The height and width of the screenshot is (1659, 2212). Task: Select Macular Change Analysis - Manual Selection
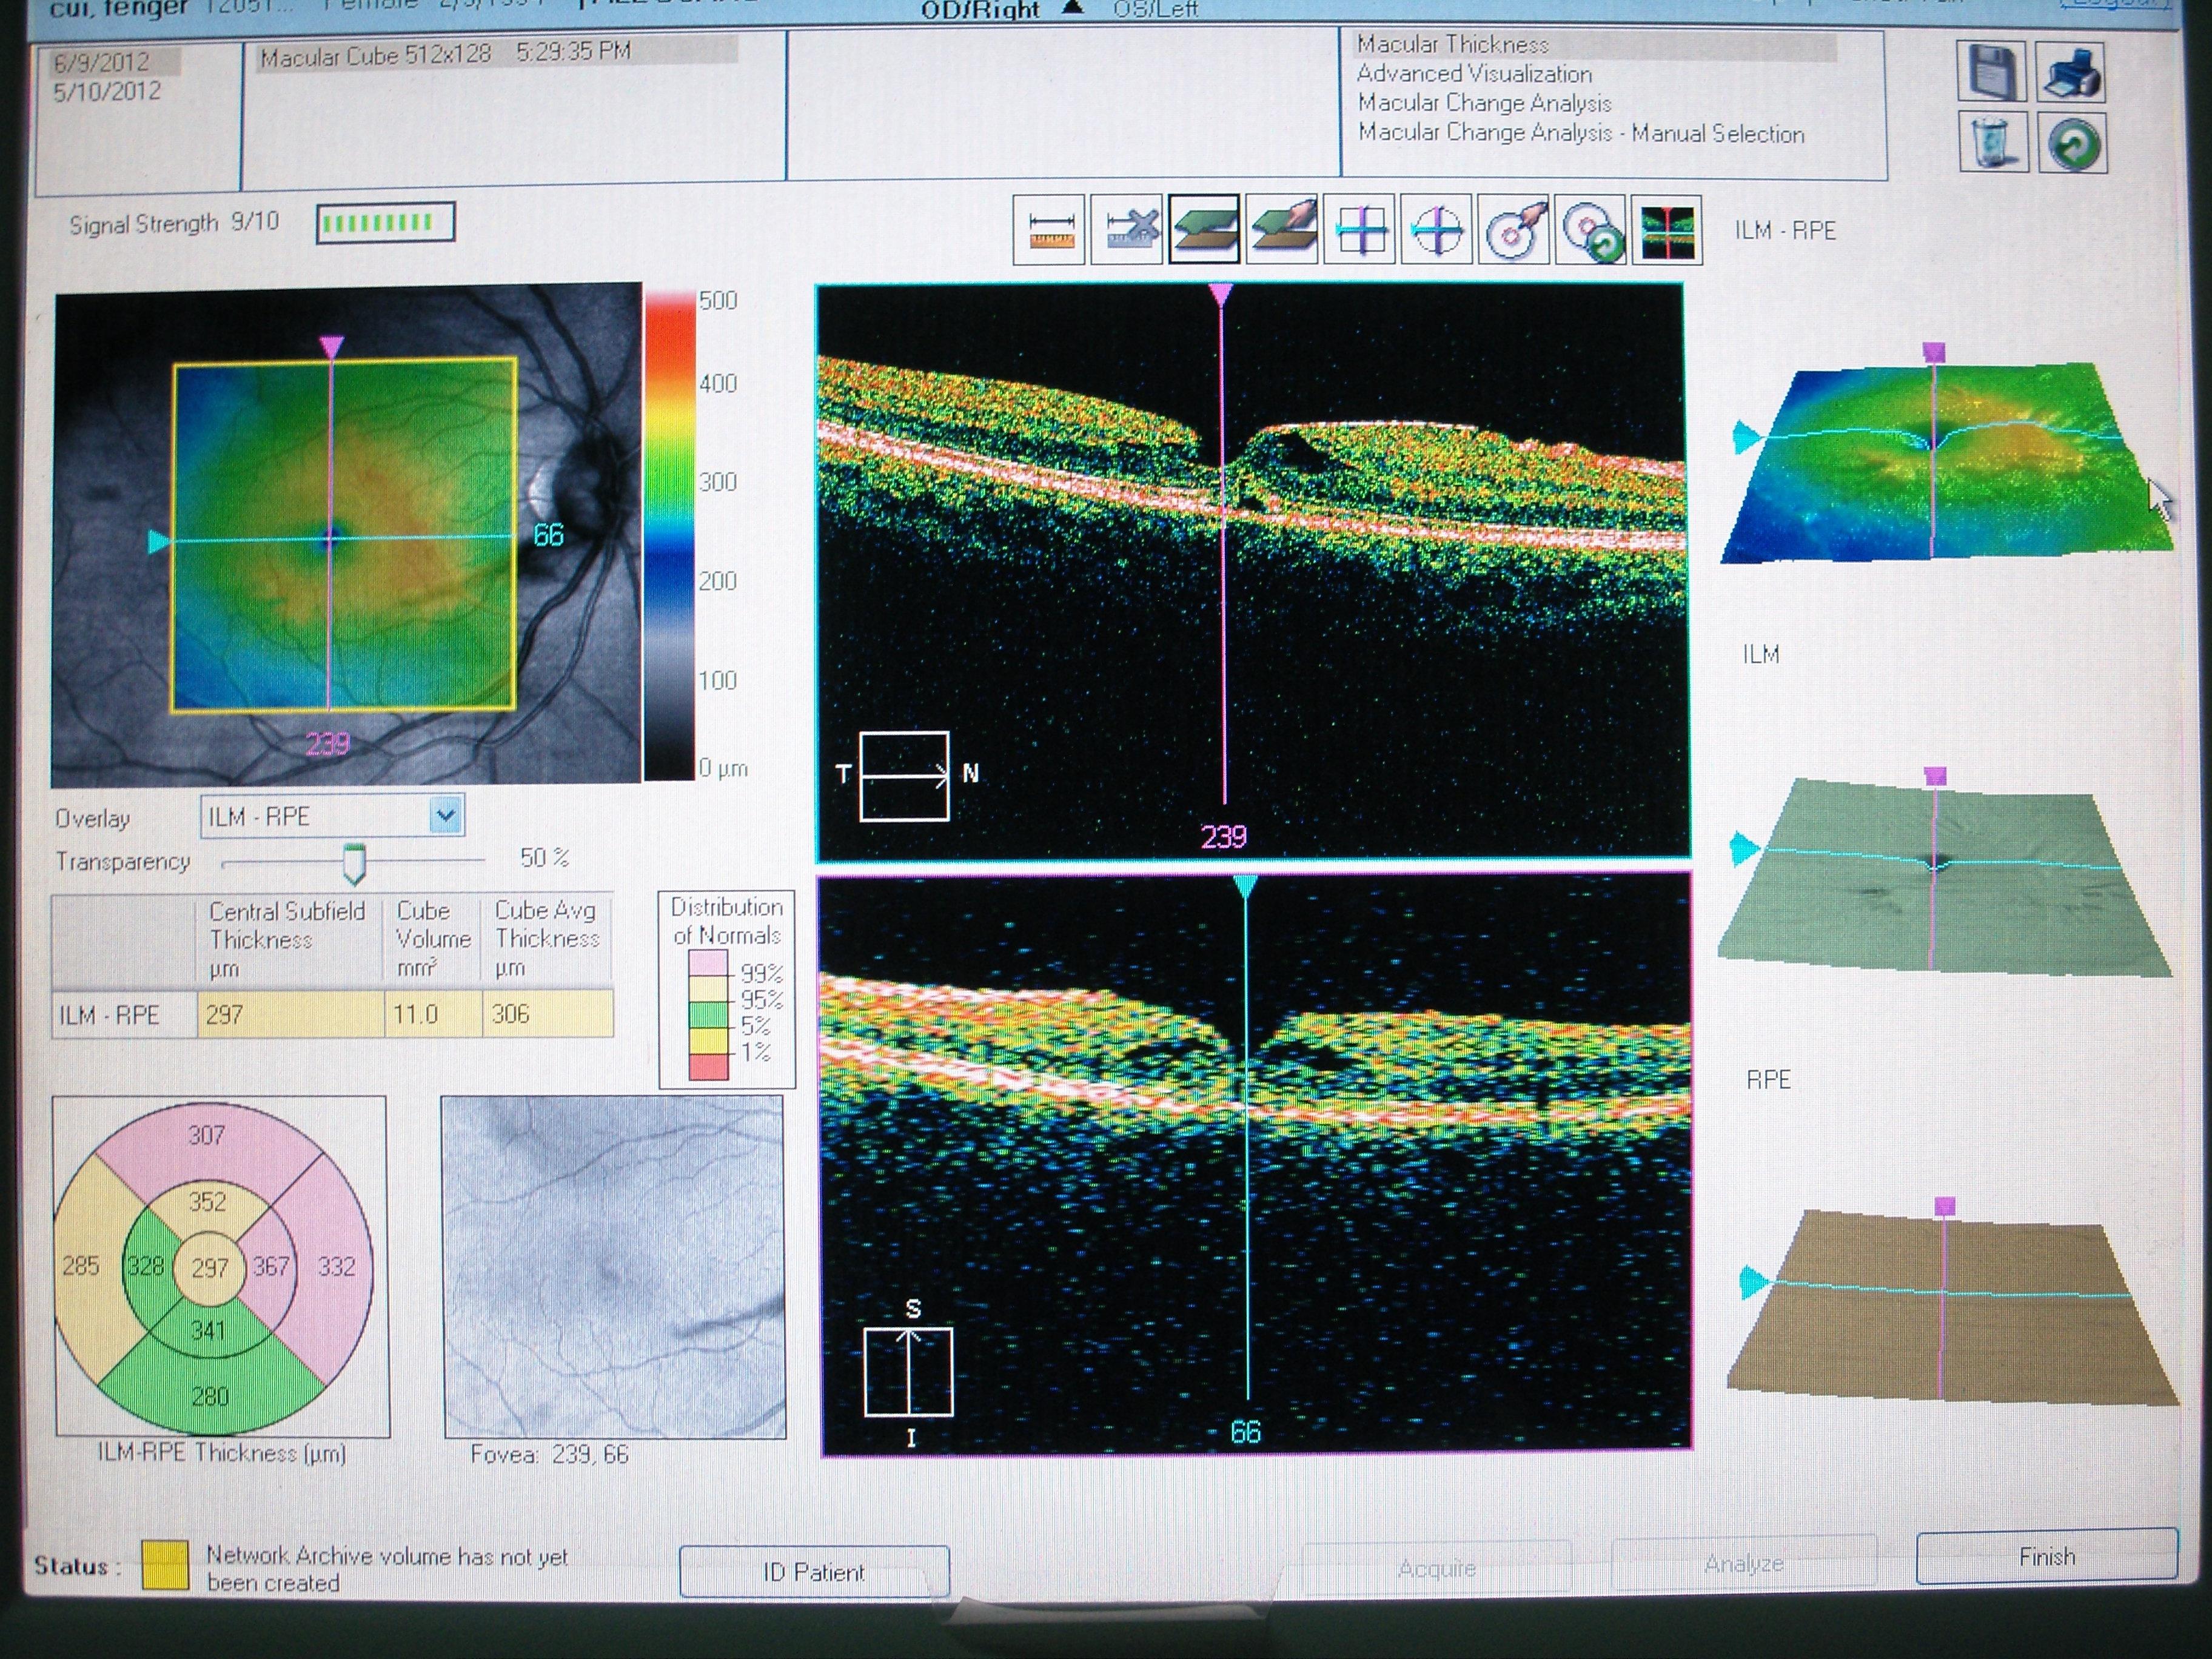pyautogui.click(x=1581, y=133)
